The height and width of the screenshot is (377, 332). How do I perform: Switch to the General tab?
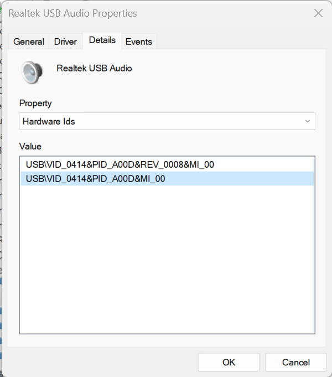[x=29, y=42]
